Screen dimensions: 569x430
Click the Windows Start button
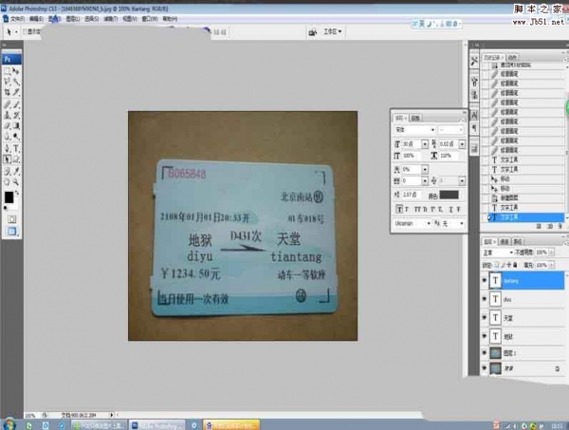(x=9, y=424)
